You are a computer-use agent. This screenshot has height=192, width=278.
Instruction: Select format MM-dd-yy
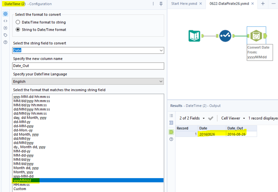22,151
